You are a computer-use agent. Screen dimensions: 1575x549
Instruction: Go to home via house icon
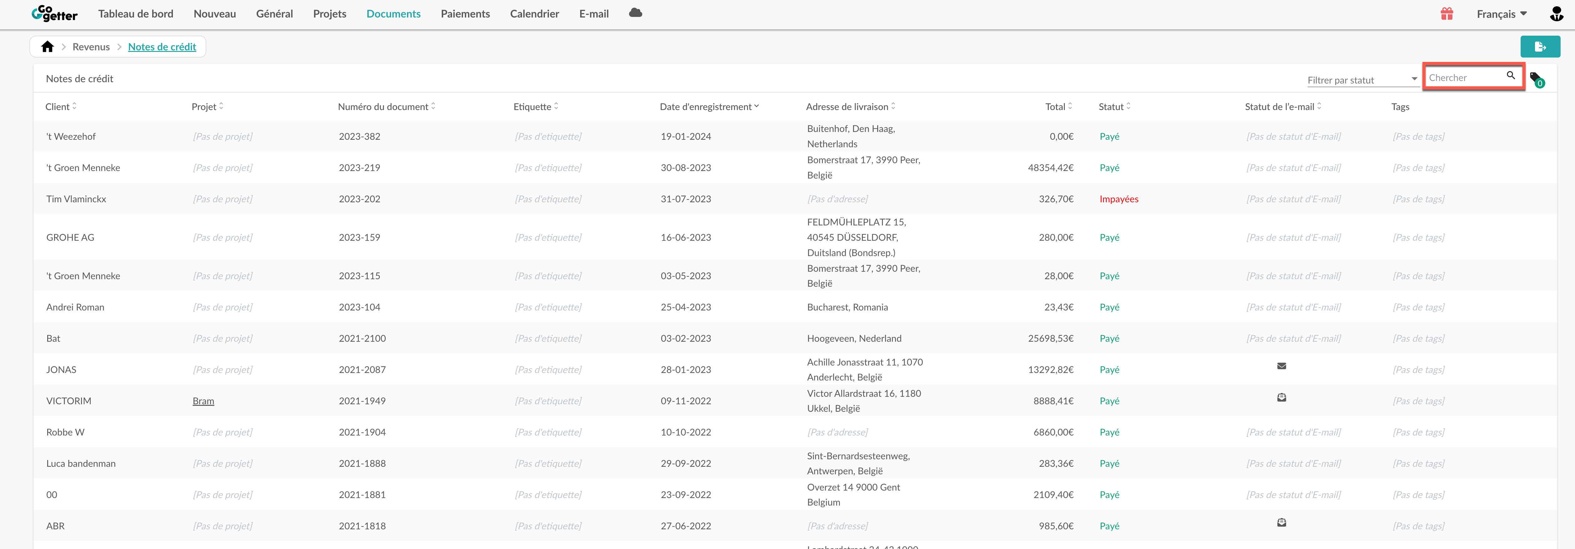pyautogui.click(x=48, y=47)
